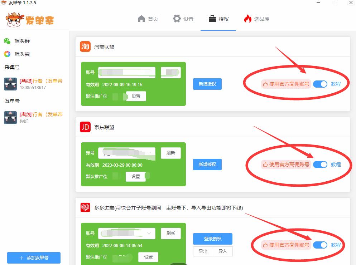Select the 发单号 account showing 你好
The image size is (356, 265).
click(34, 118)
